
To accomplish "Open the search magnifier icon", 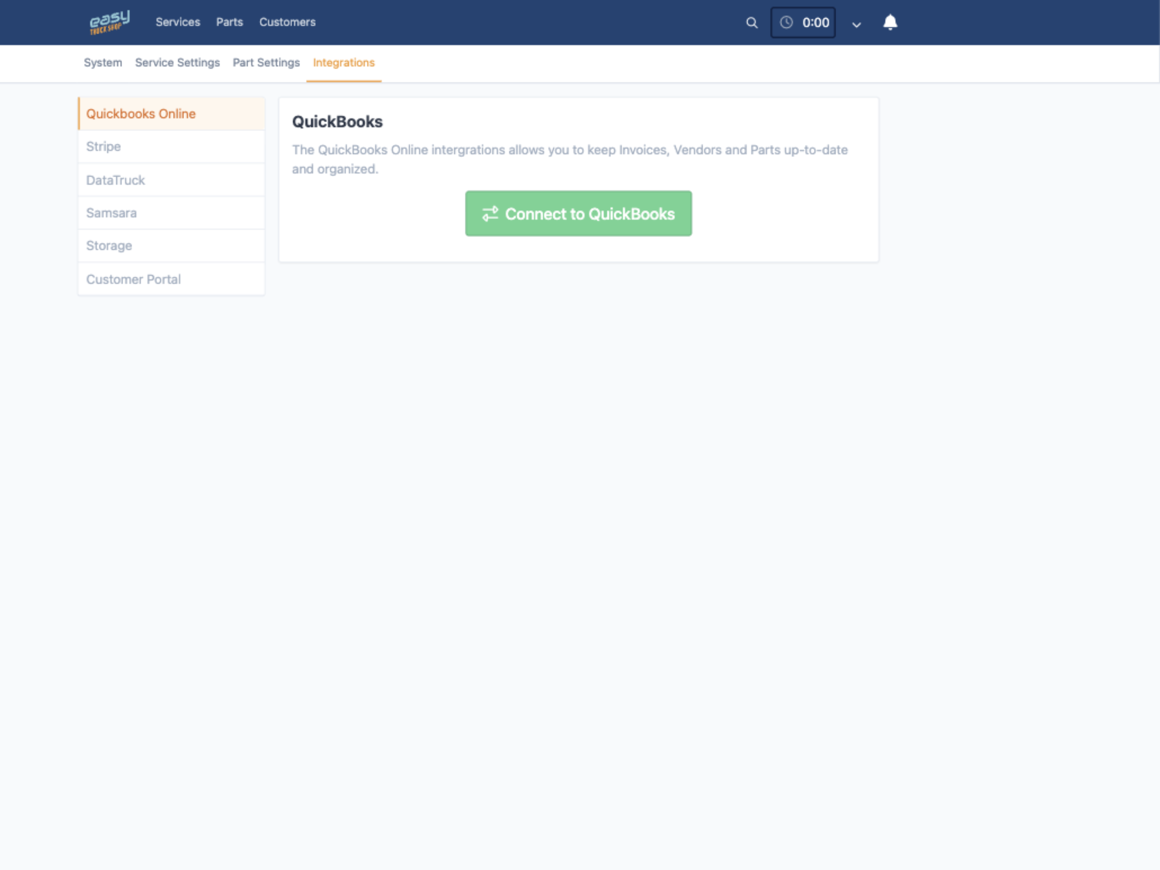I will [x=752, y=23].
